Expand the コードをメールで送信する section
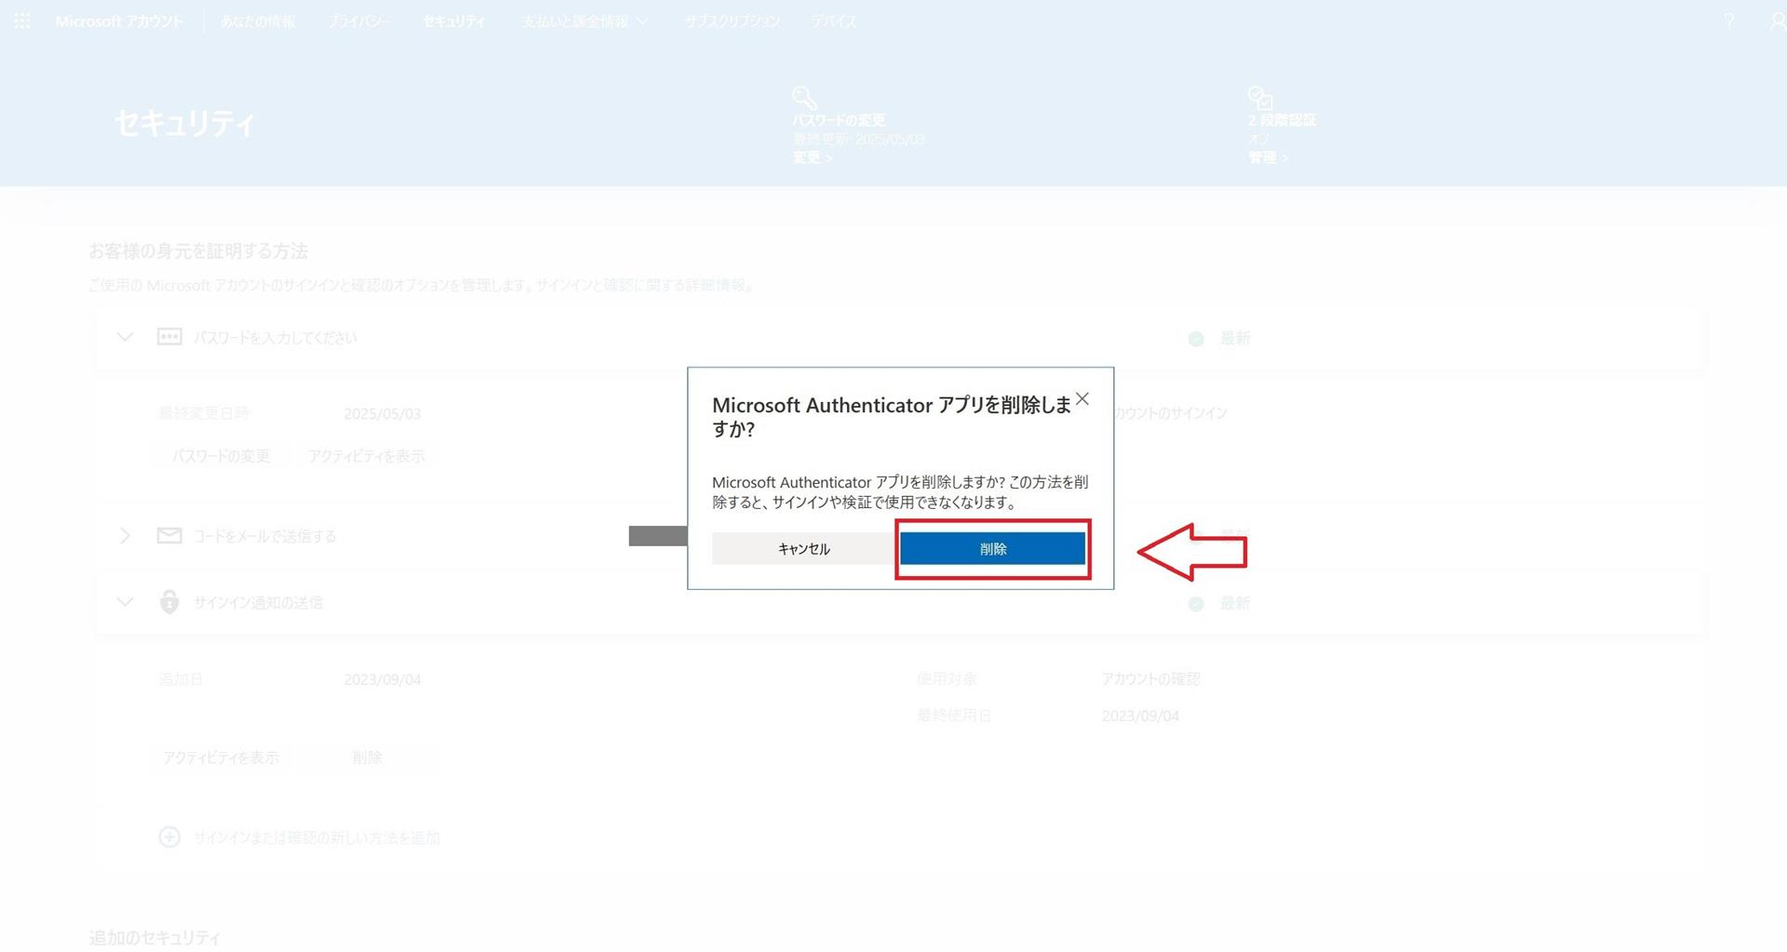The height and width of the screenshot is (952, 1787). [125, 535]
